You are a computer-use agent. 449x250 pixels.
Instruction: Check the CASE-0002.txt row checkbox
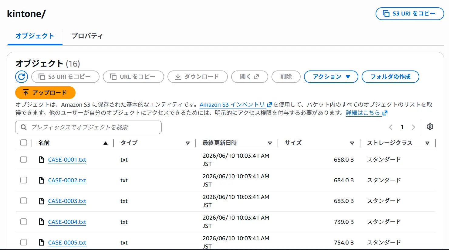coord(24,180)
